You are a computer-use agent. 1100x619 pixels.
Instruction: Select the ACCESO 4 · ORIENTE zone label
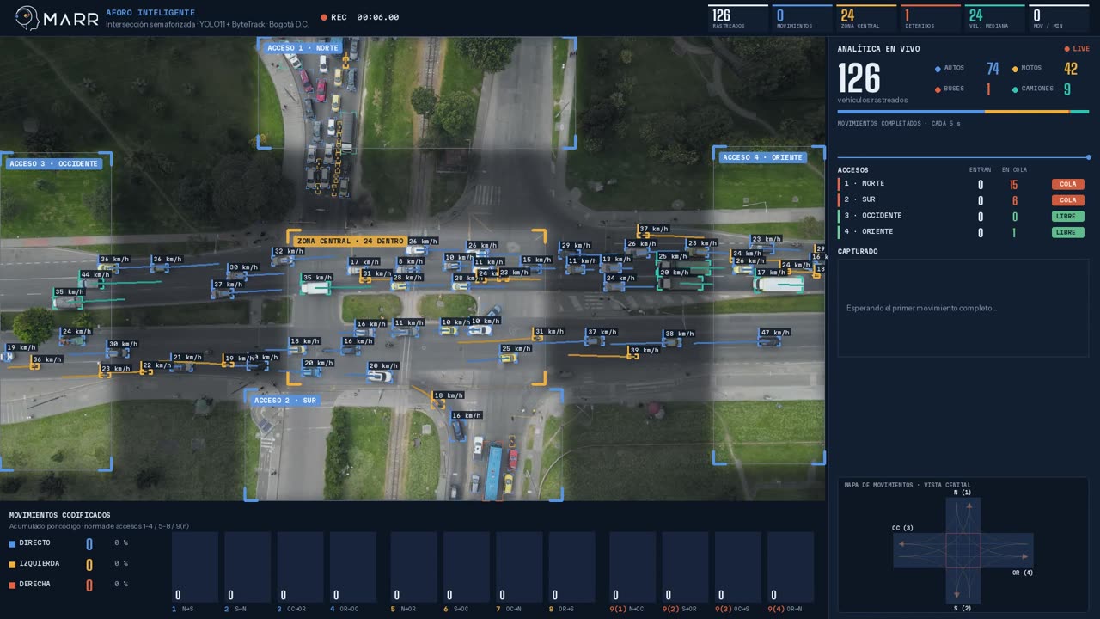762,157
